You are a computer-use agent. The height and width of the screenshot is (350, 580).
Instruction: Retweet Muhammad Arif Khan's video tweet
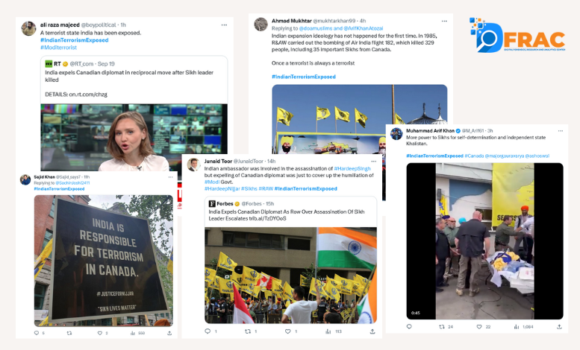click(442, 326)
